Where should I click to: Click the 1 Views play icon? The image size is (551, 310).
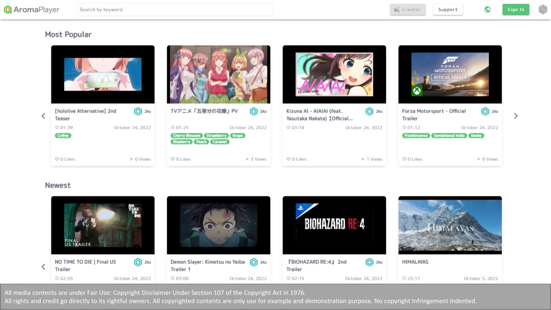coord(363,159)
